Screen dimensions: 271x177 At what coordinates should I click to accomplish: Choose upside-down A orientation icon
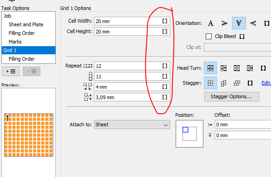click(239, 23)
